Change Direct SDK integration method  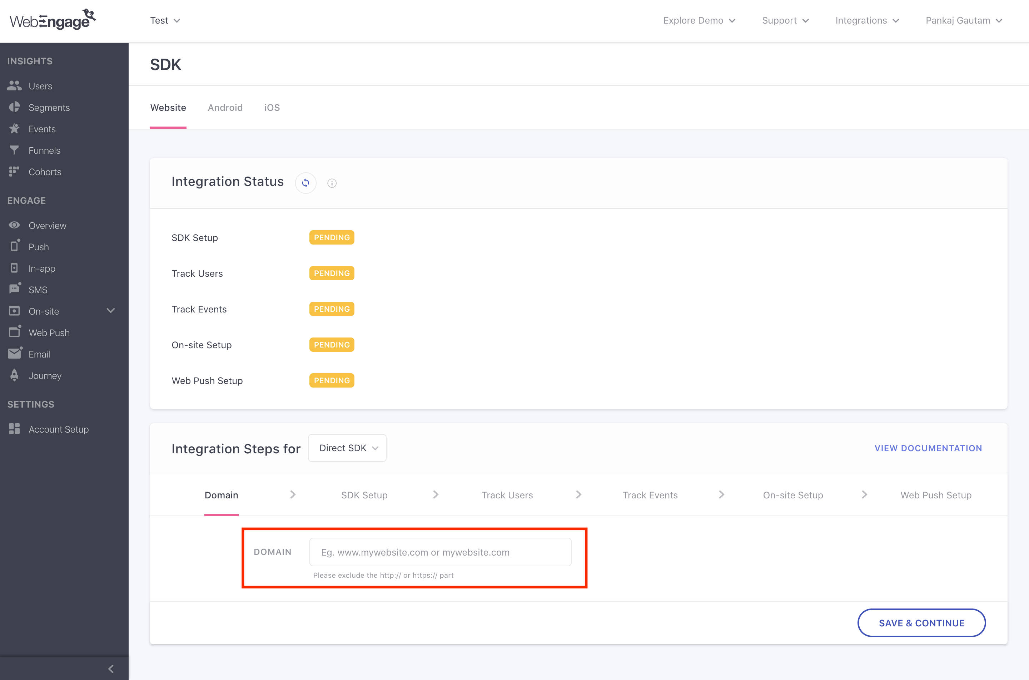[347, 448]
